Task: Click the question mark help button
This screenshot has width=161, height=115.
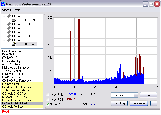Action: coord(154,103)
